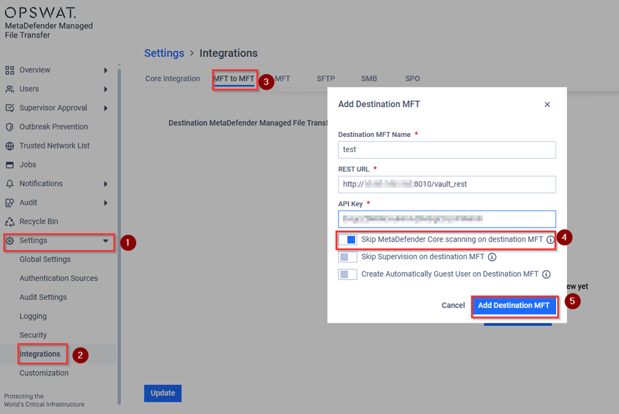The image size is (619, 414).
Task: Click the Overview grid icon
Action: coord(10,70)
